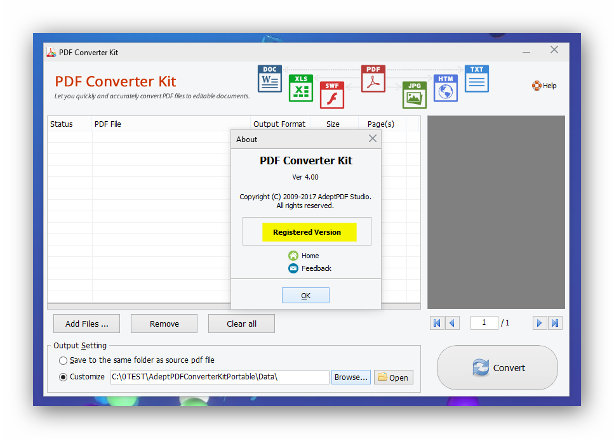Close the About dialog with X
Viewport: 614px width, 439px height.
(x=373, y=138)
